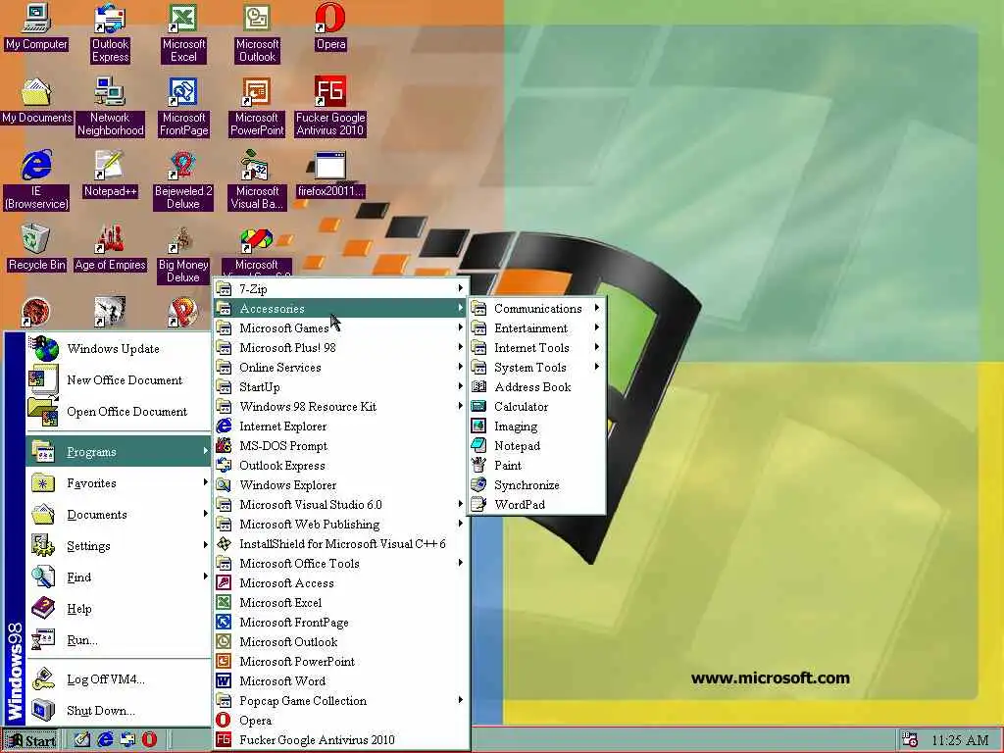
Task: Select the firefox20011 desktop file
Action: (330, 175)
